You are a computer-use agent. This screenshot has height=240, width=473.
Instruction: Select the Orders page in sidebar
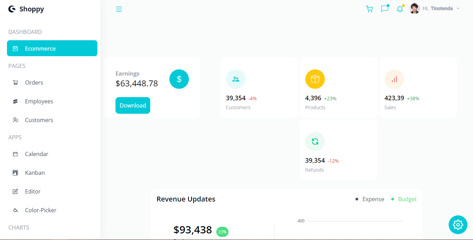(x=34, y=83)
